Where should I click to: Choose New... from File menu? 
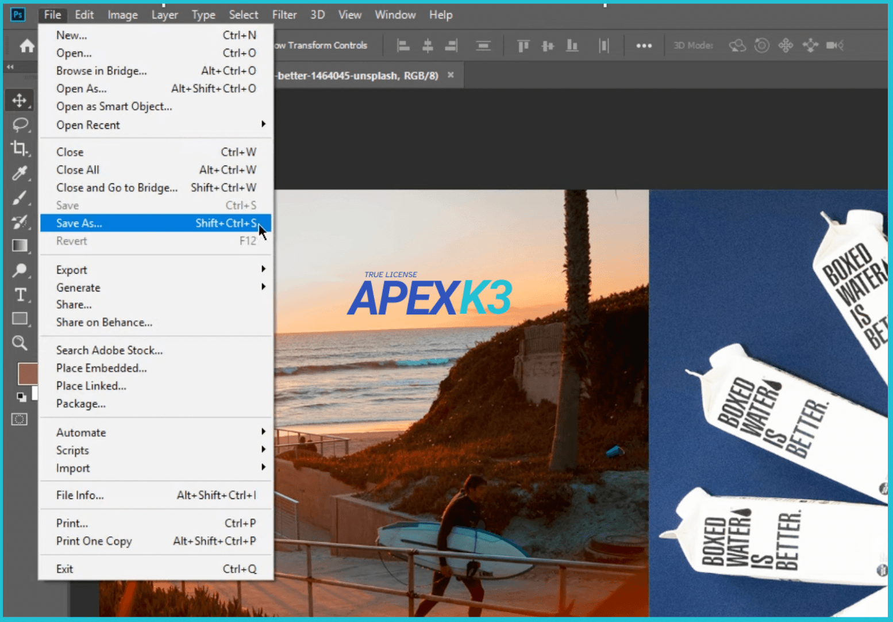(156, 35)
